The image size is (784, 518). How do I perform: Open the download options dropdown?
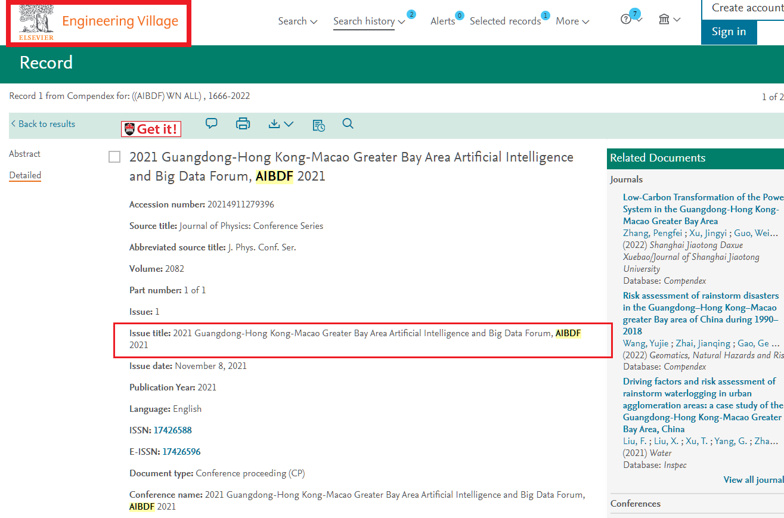(x=281, y=124)
